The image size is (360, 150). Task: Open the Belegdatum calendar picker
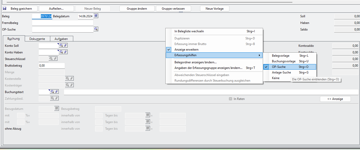96,16
